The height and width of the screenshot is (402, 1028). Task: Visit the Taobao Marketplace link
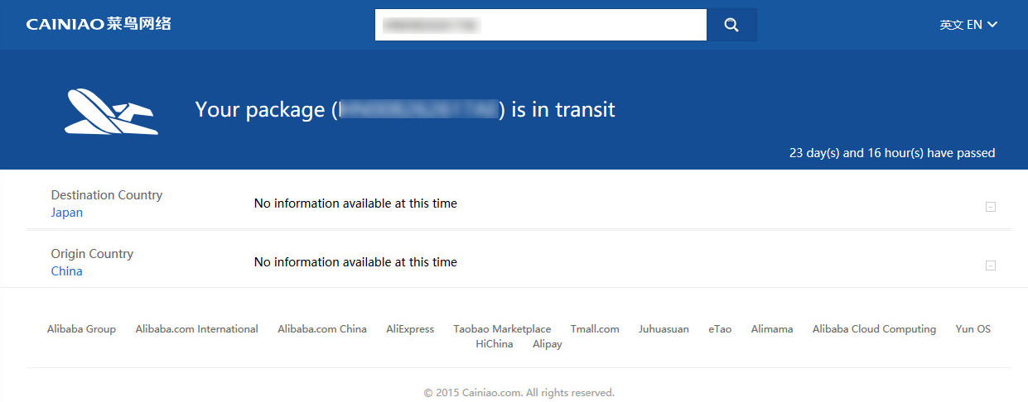click(502, 329)
